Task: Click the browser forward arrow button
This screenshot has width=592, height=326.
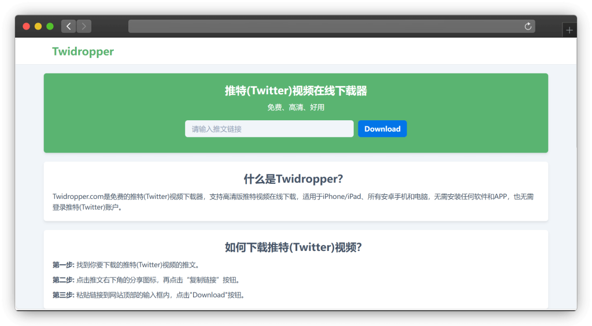Action: click(84, 26)
